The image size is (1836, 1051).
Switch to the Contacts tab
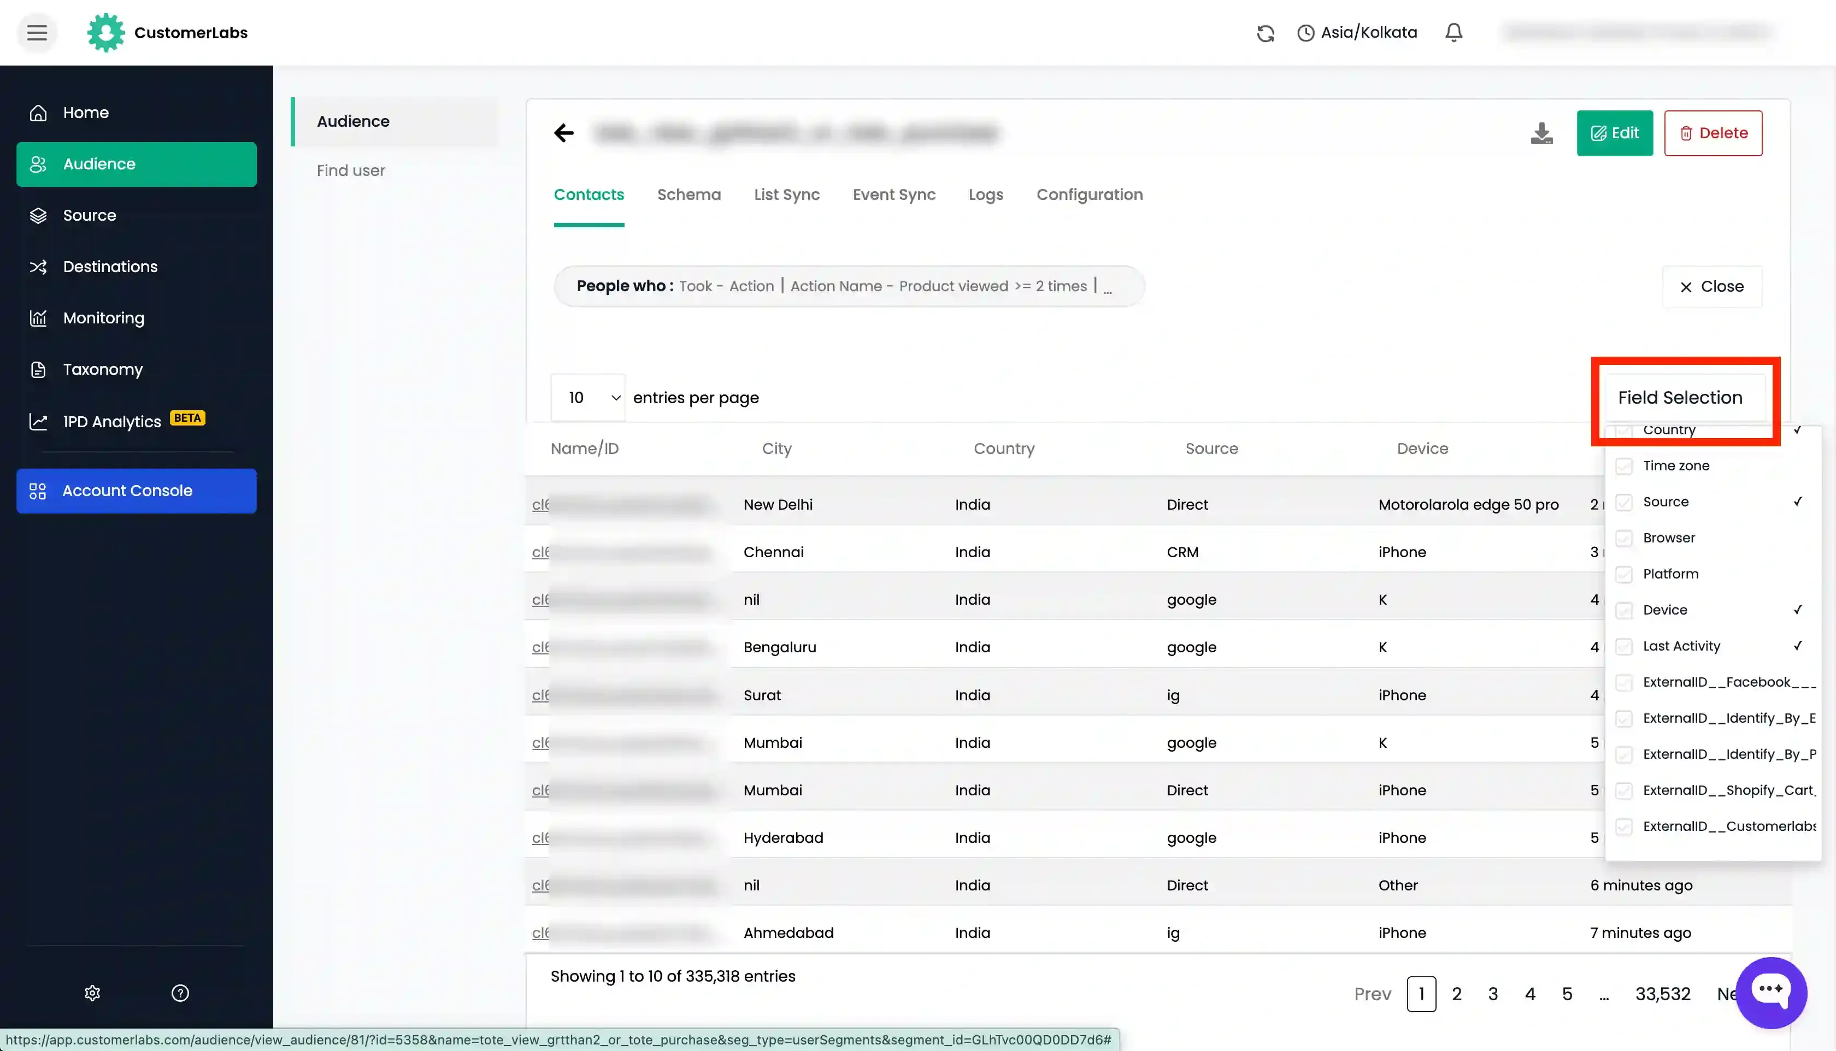589,195
